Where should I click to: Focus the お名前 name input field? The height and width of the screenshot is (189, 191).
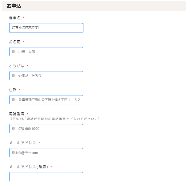point(46,52)
